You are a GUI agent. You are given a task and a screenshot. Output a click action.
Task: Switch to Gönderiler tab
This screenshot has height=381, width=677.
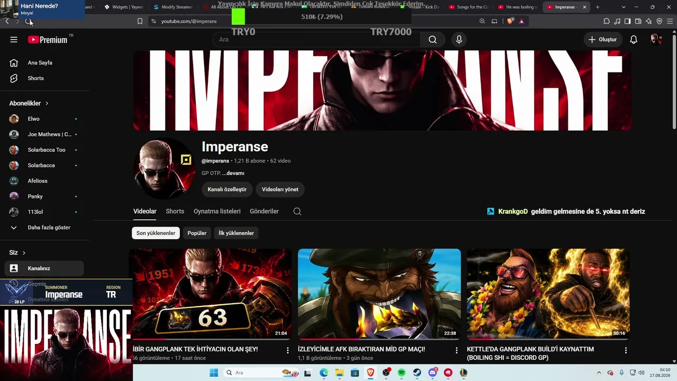click(x=264, y=211)
